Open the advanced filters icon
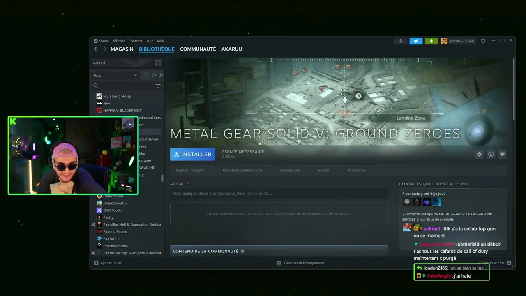 click(158, 86)
